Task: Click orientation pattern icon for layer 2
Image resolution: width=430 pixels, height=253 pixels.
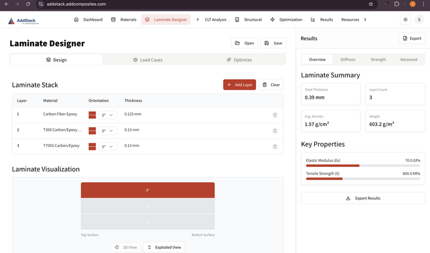Action: tap(92, 131)
